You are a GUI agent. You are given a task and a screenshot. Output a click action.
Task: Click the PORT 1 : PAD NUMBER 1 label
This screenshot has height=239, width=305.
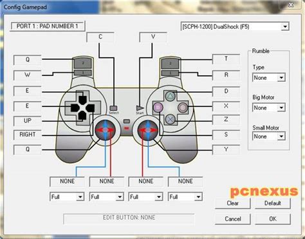click(48, 26)
